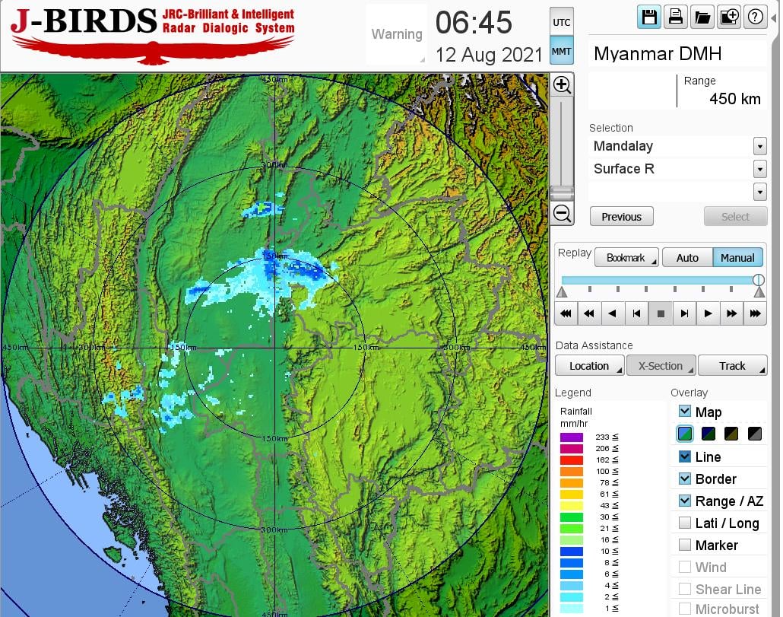This screenshot has width=783, height=617.
Task: Switch time display to UTC
Action: coord(561,23)
